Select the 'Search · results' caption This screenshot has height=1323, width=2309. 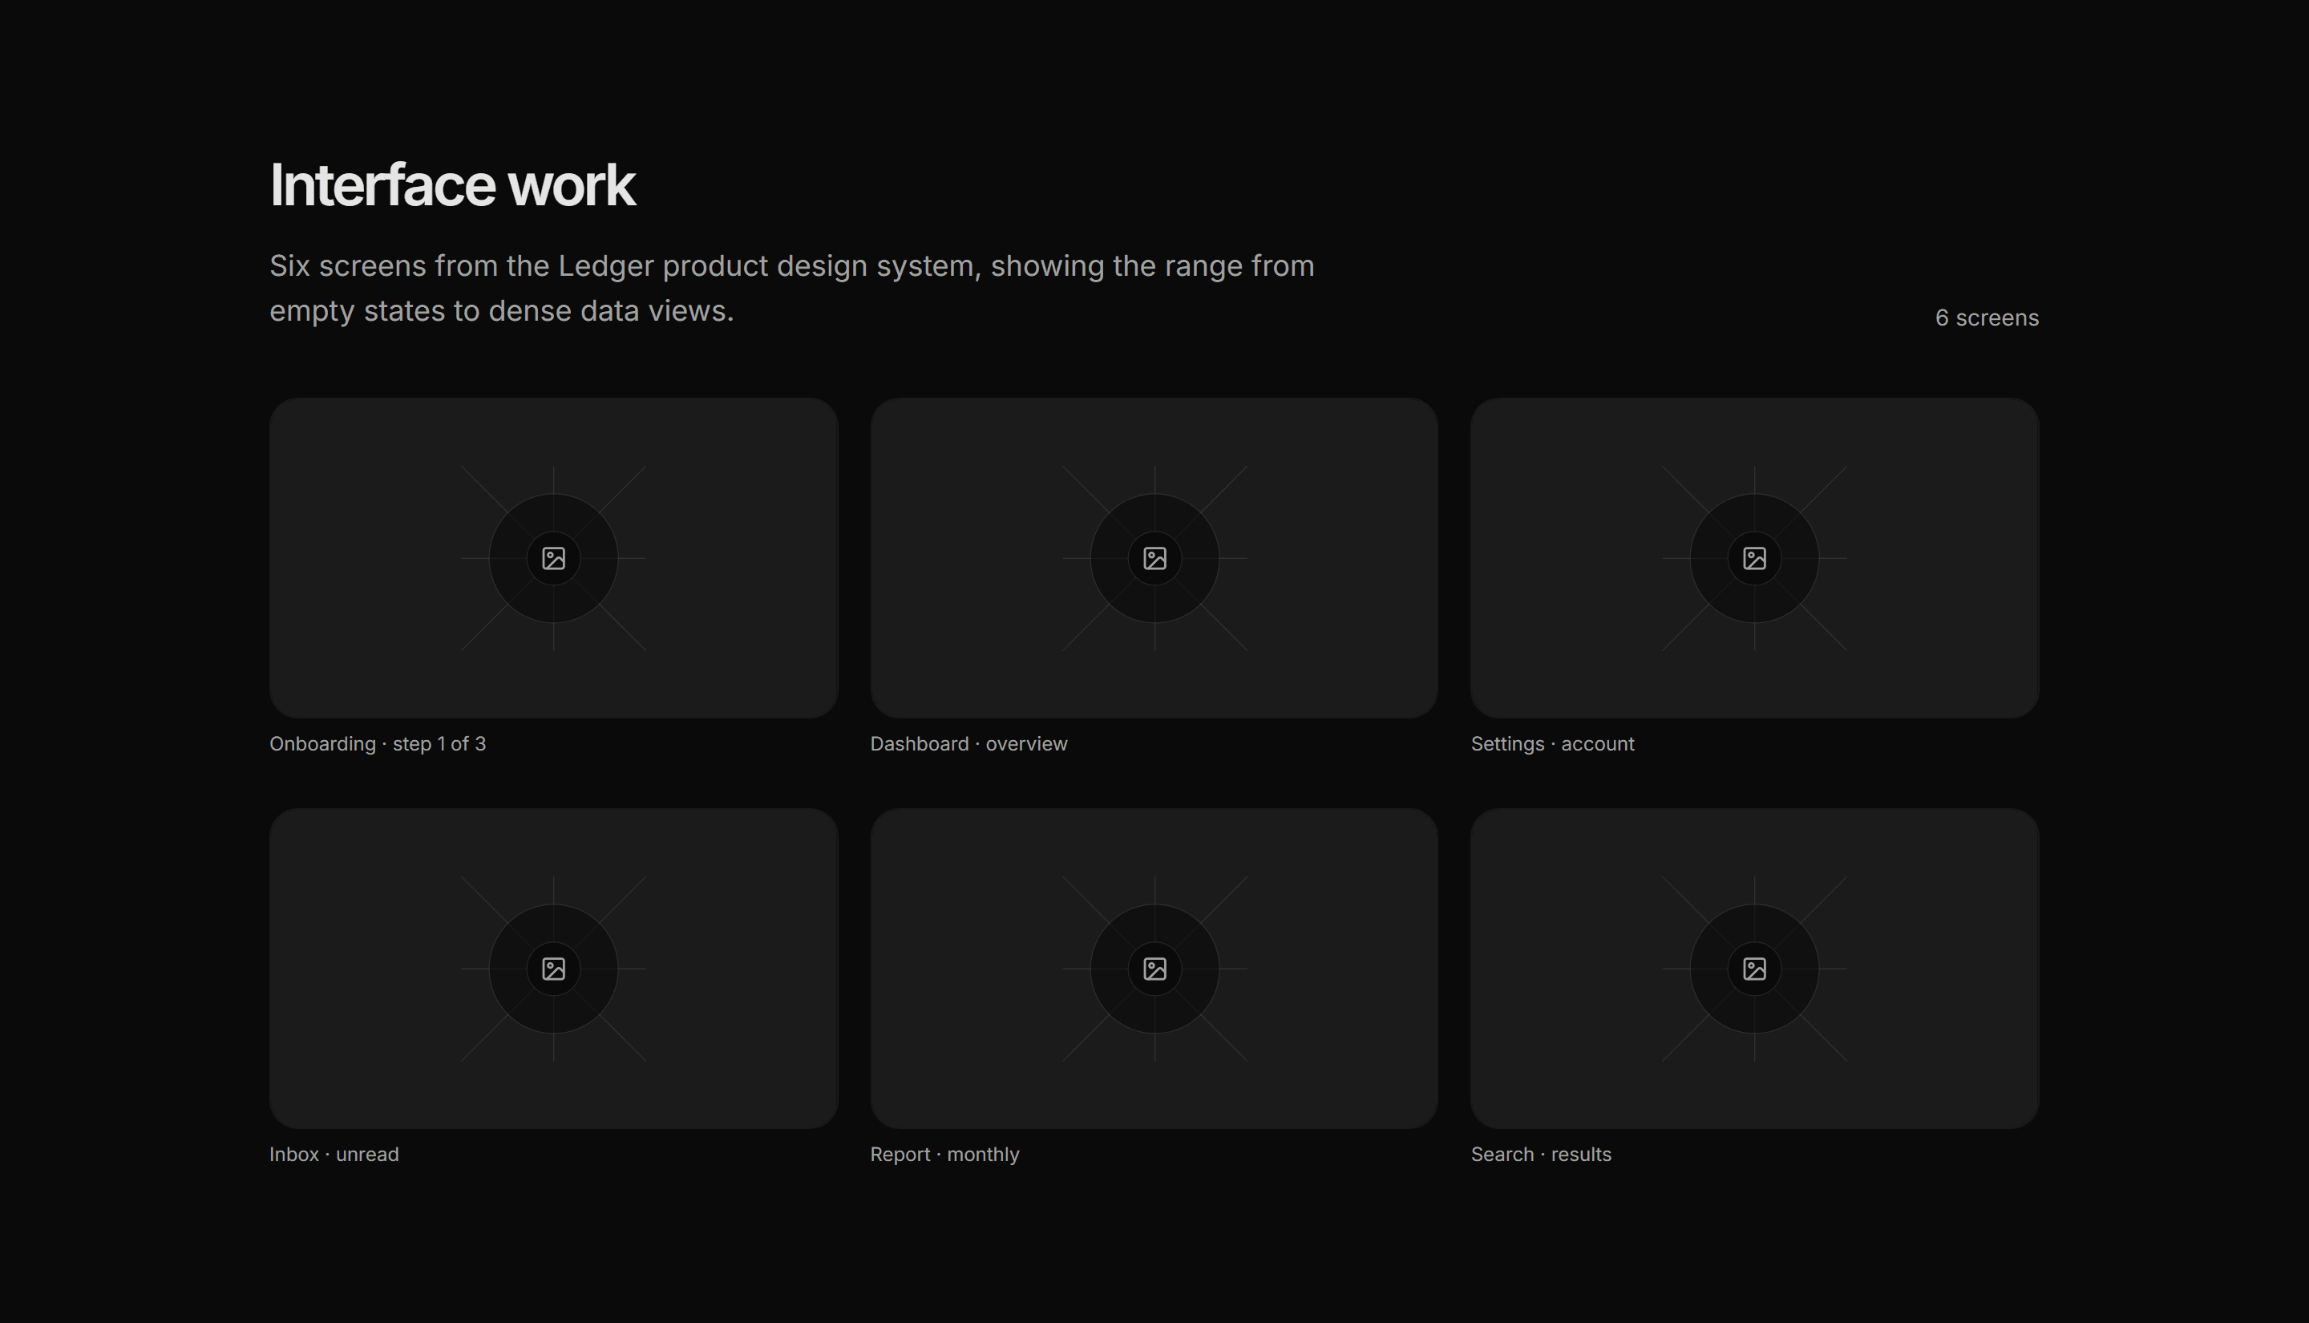pos(1541,1154)
